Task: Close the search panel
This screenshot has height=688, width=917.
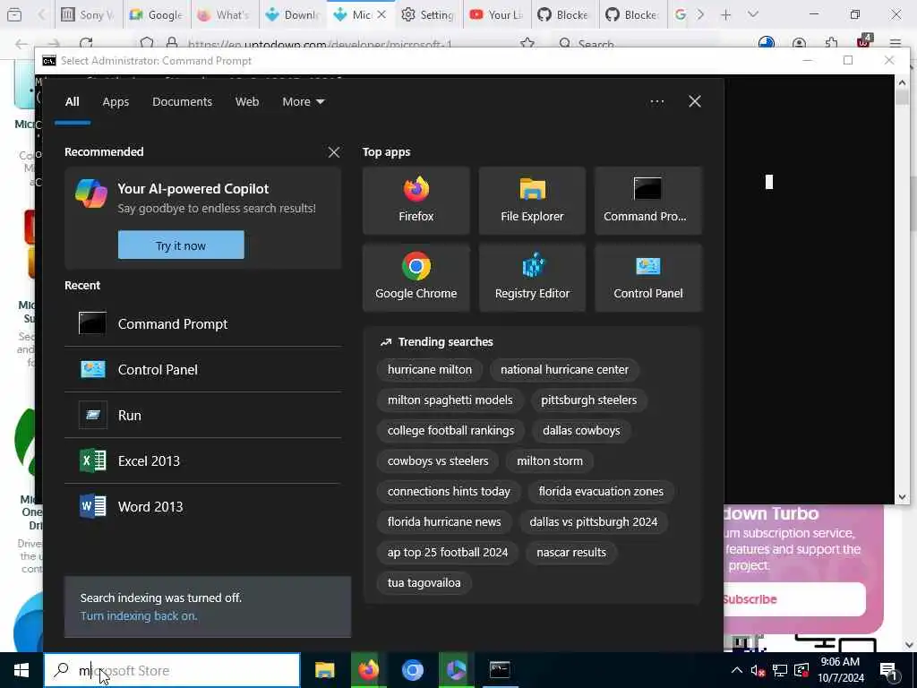Action: pyautogui.click(x=695, y=101)
